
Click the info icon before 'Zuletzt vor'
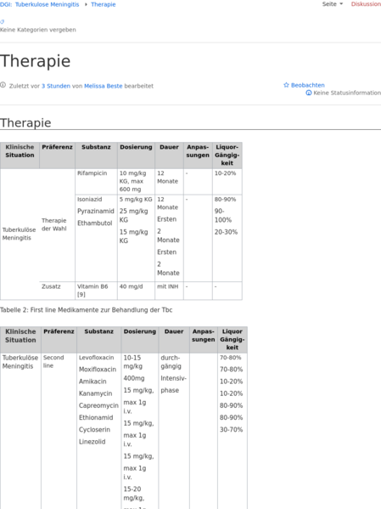pyautogui.click(x=3, y=85)
